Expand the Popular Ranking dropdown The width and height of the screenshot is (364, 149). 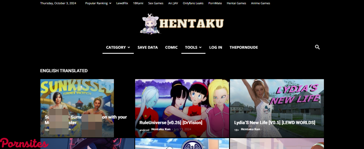click(x=98, y=3)
